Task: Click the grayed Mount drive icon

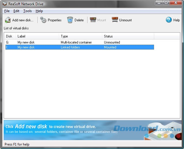Action: coord(93,20)
